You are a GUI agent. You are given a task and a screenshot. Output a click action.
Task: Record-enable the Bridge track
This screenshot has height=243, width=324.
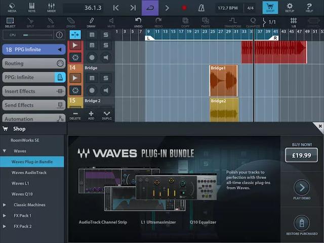pos(92,90)
